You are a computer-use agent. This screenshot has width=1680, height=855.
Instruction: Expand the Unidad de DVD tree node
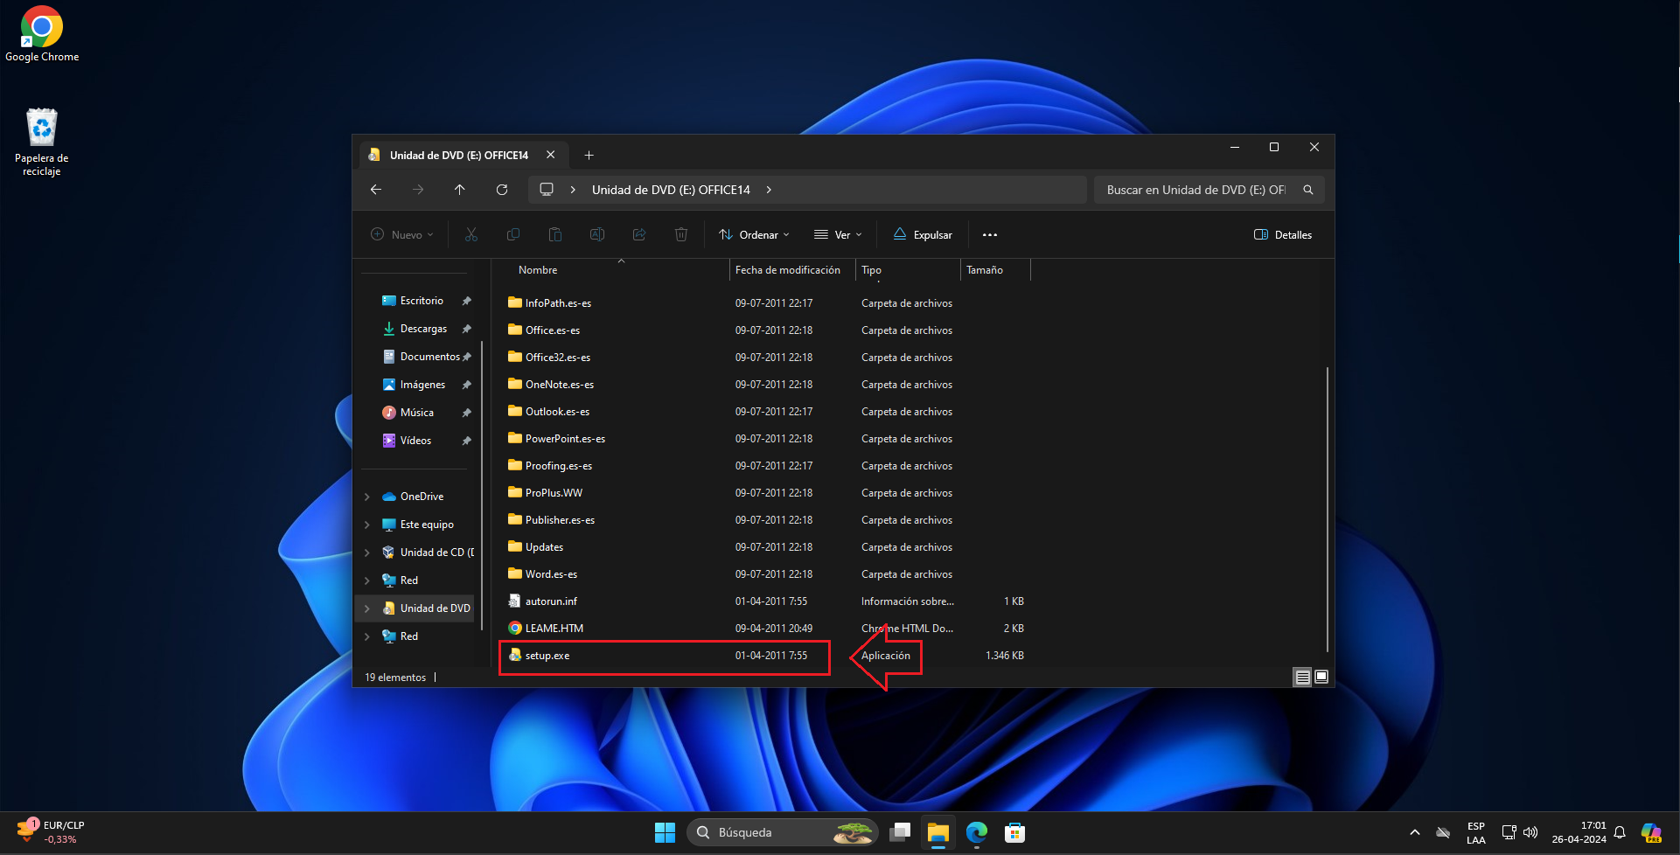coord(367,608)
